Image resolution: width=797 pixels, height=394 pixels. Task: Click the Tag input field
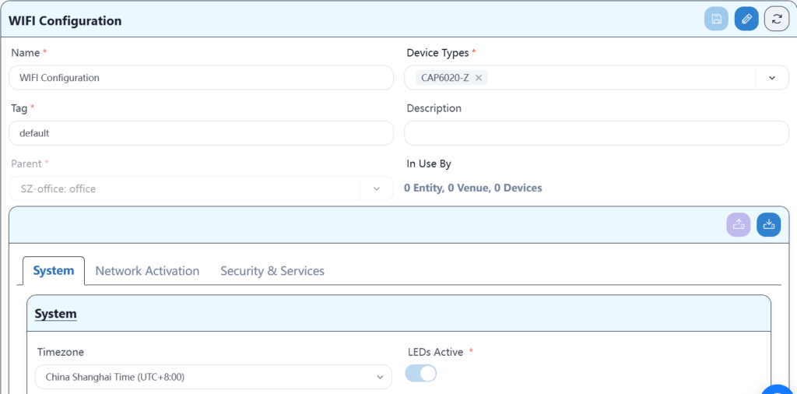click(201, 133)
